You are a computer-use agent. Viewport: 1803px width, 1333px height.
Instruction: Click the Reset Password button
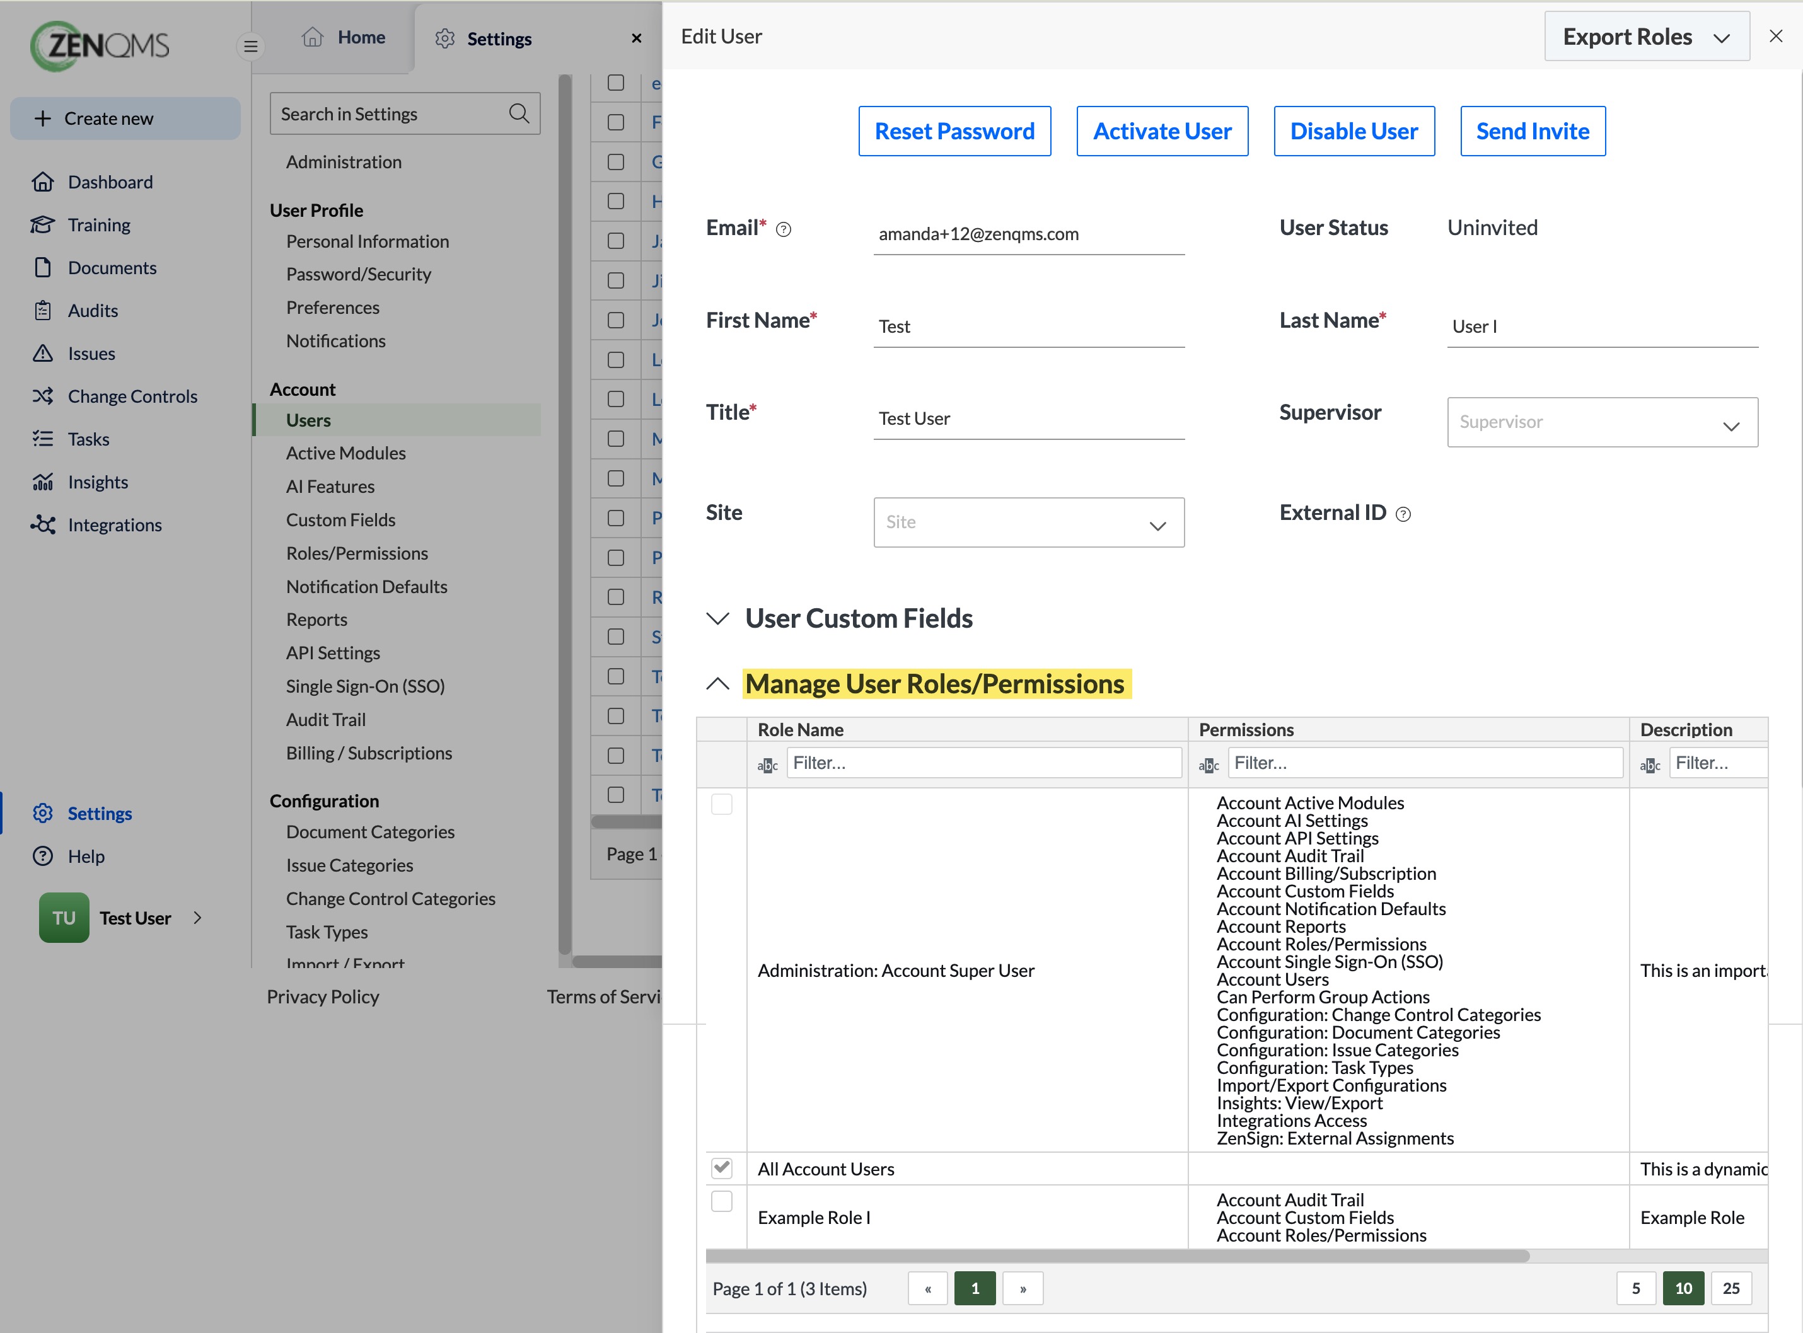pyautogui.click(x=954, y=130)
